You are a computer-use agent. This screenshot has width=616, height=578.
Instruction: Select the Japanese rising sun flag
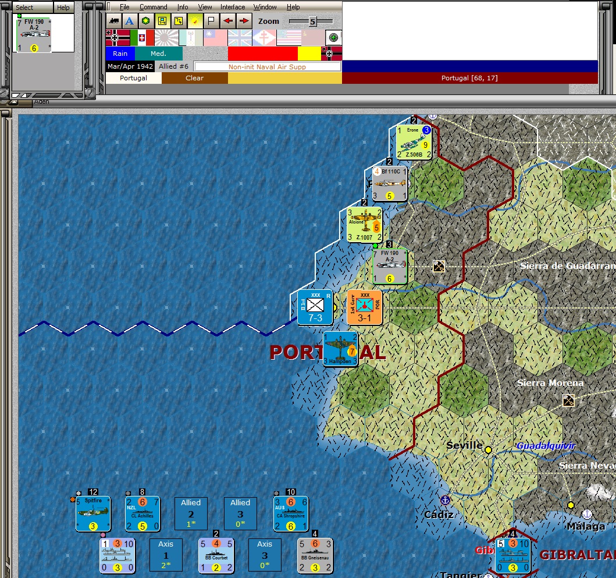[166, 38]
